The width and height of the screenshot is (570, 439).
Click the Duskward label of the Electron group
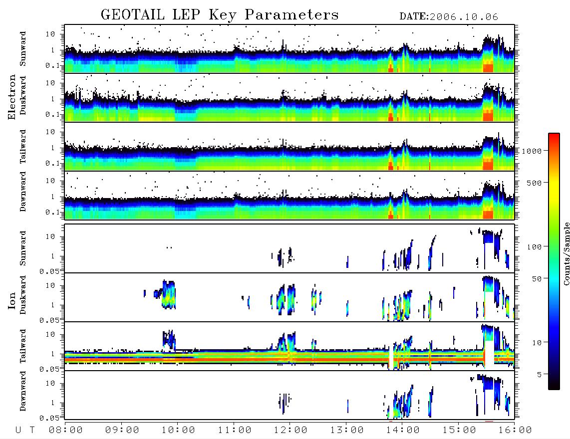click(23, 96)
